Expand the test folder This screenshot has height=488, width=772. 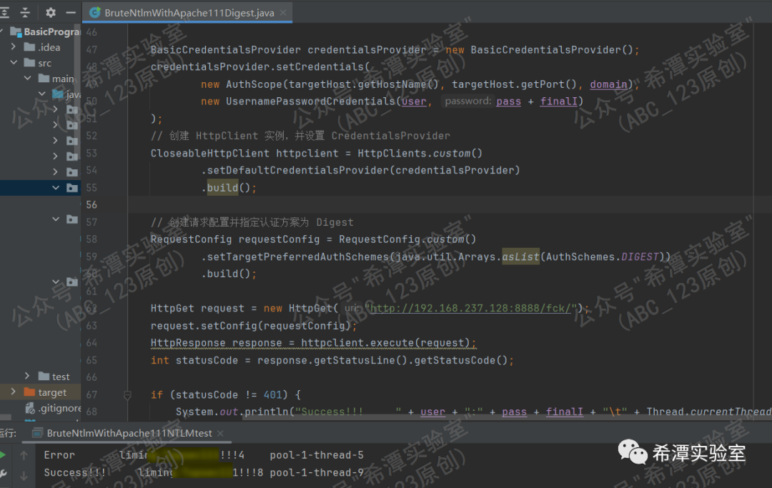28,377
